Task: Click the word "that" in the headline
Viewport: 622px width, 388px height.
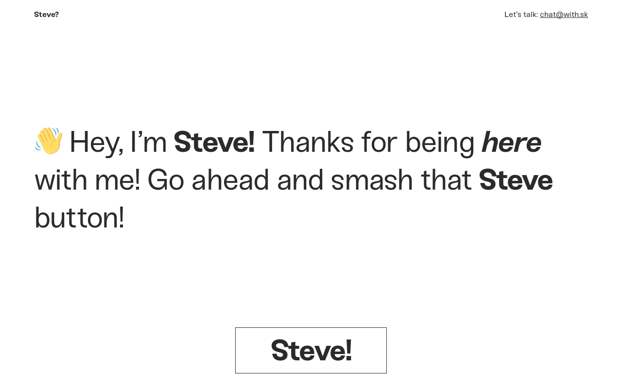Action: pyautogui.click(x=446, y=180)
